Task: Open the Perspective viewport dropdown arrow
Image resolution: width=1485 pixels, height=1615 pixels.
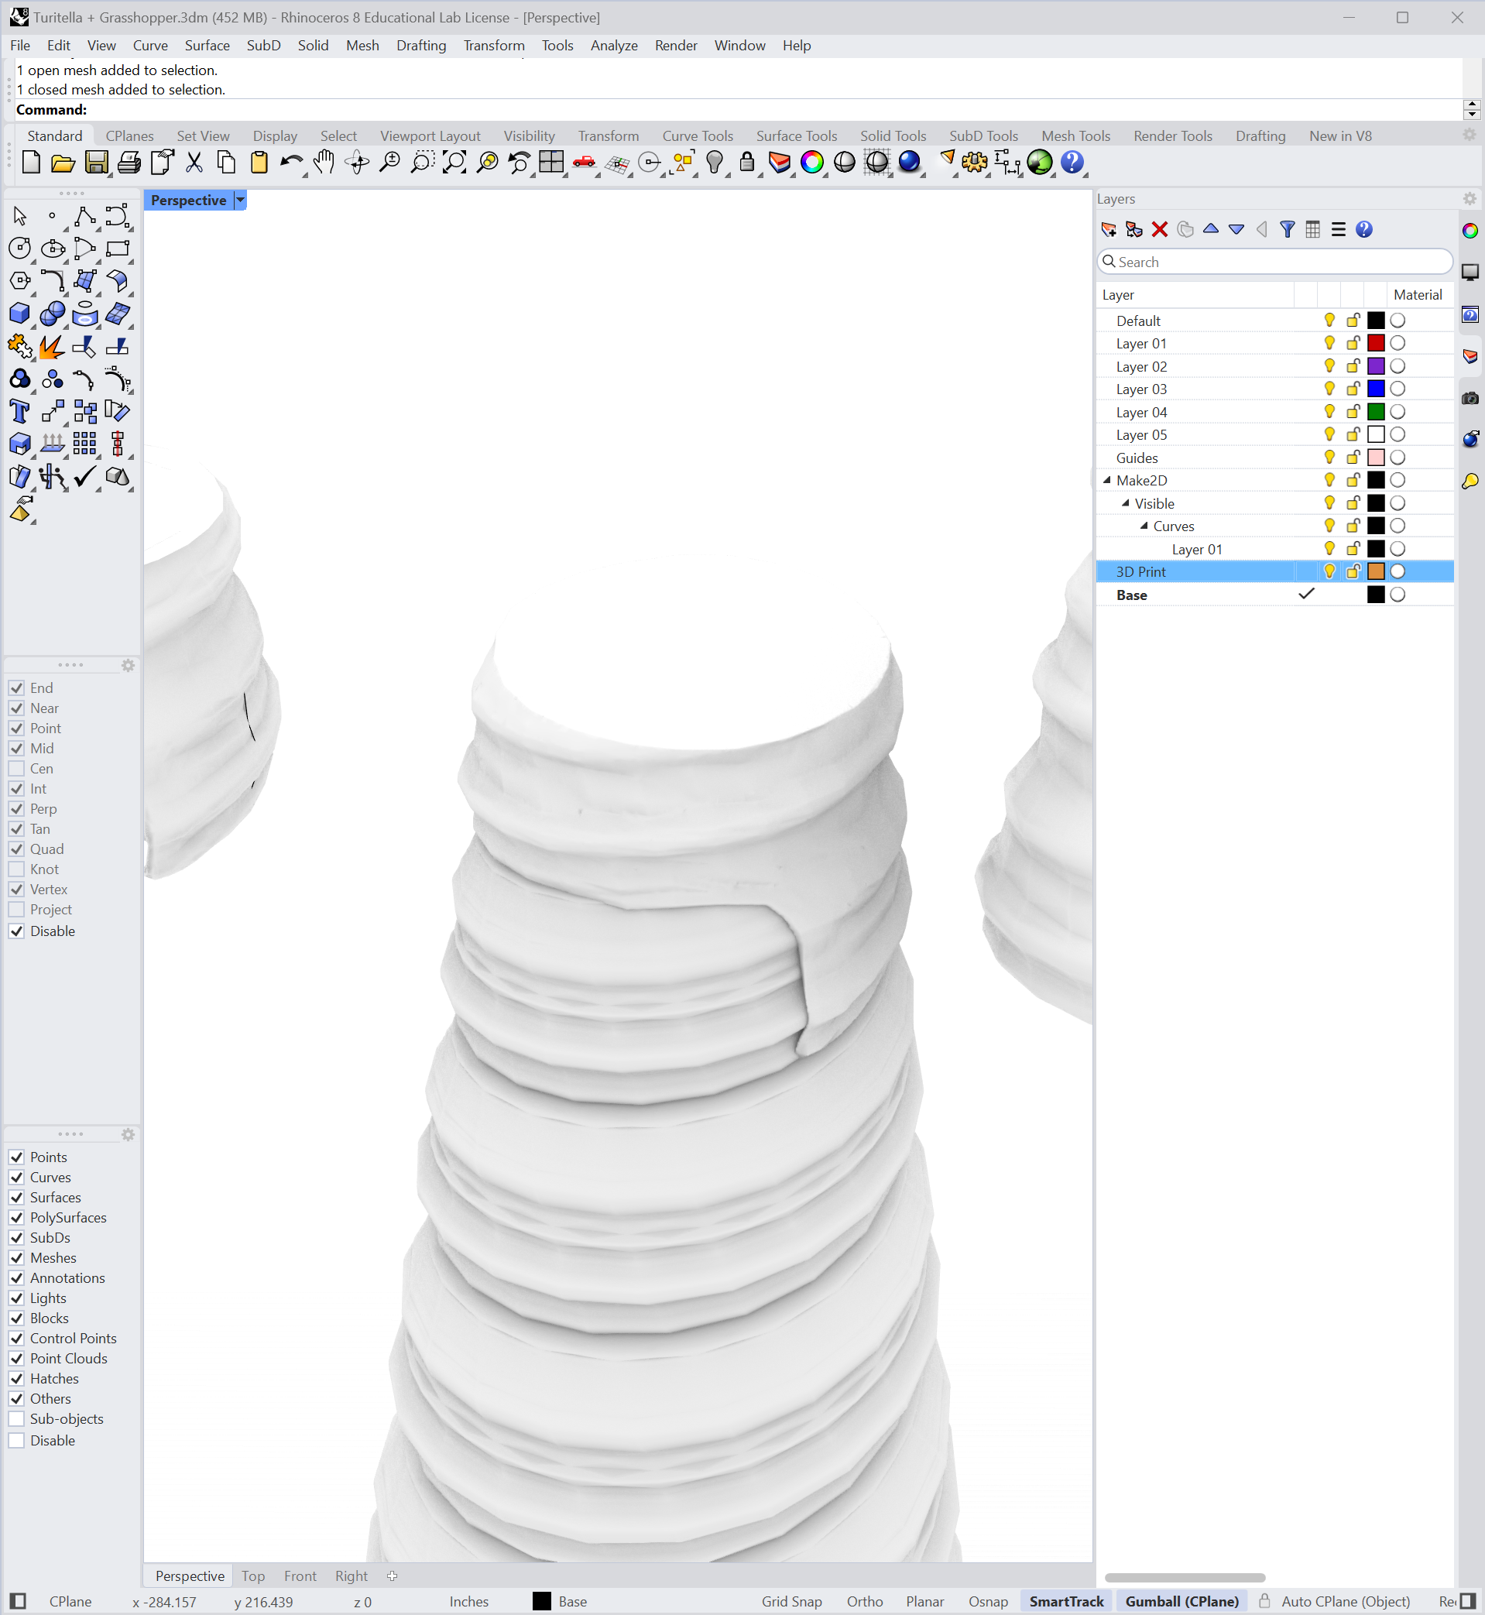Action: click(240, 200)
